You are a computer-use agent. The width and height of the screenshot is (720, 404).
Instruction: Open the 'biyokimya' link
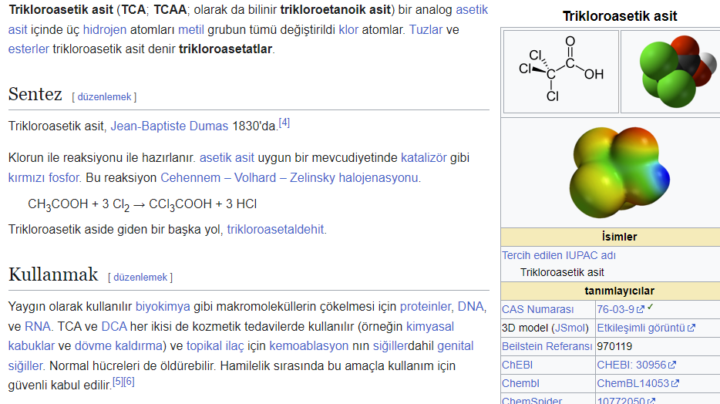click(163, 307)
